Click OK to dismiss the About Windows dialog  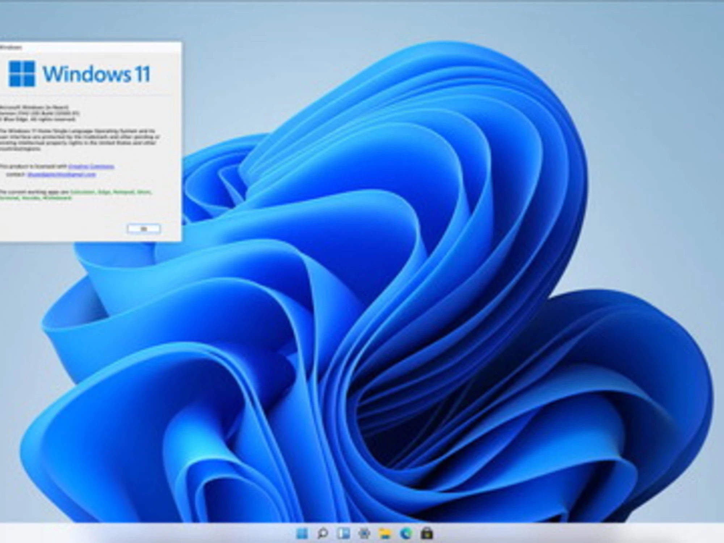[144, 228]
